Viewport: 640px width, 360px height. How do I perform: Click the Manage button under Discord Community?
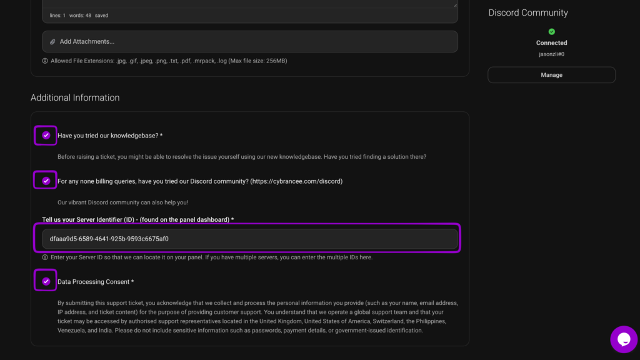(551, 75)
